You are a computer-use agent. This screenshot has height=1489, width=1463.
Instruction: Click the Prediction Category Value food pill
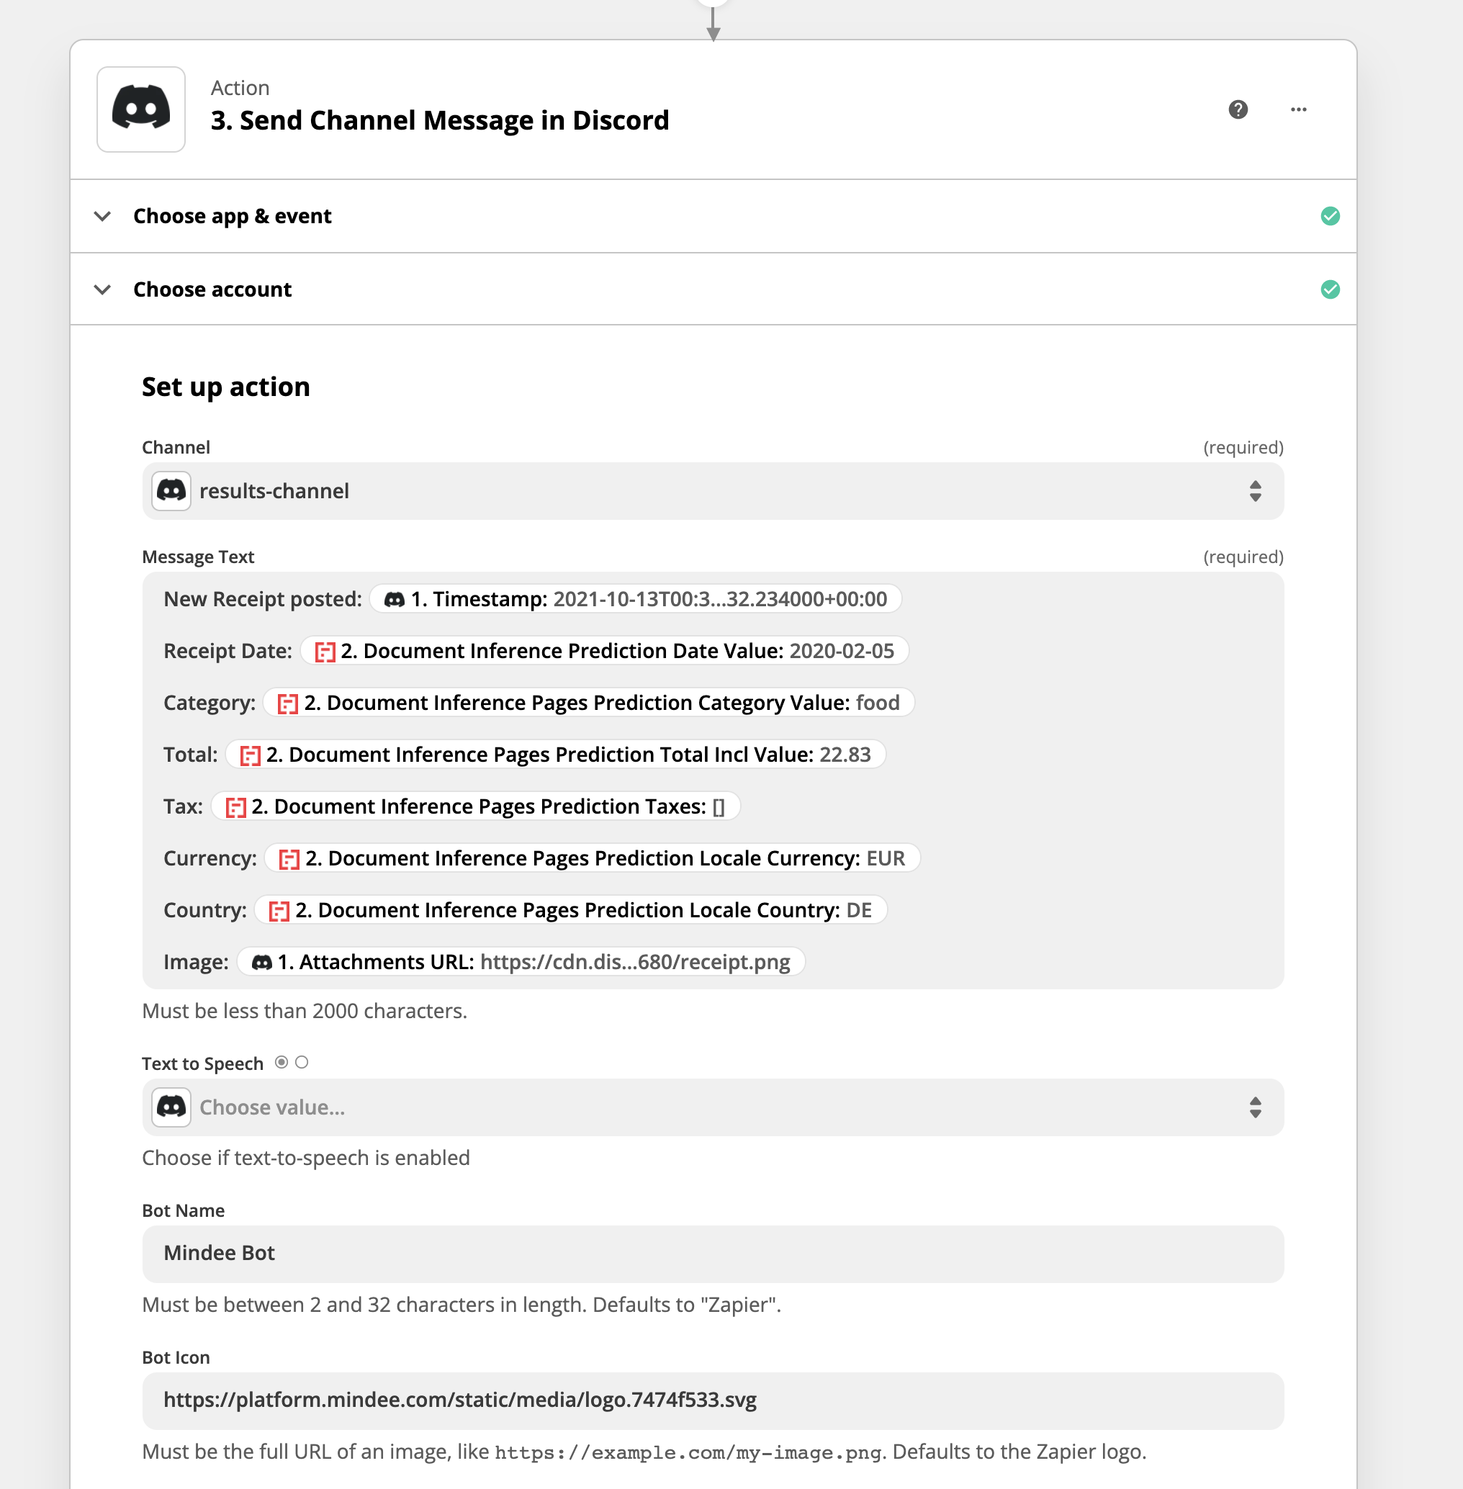click(x=588, y=702)
